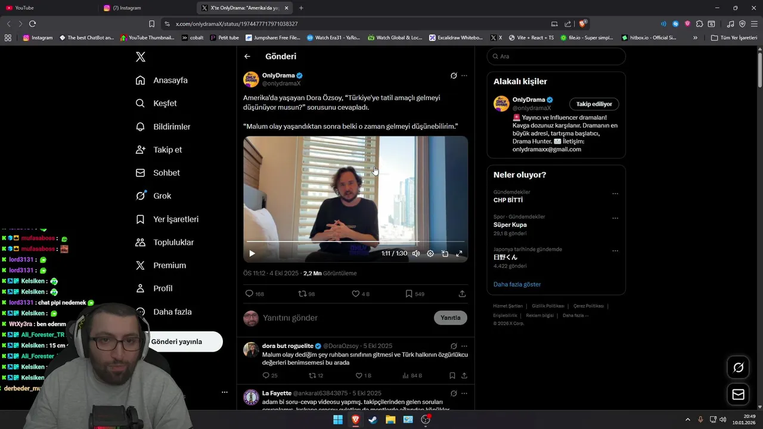
Task: Open options for 日野くん trend
Action: 615,251
